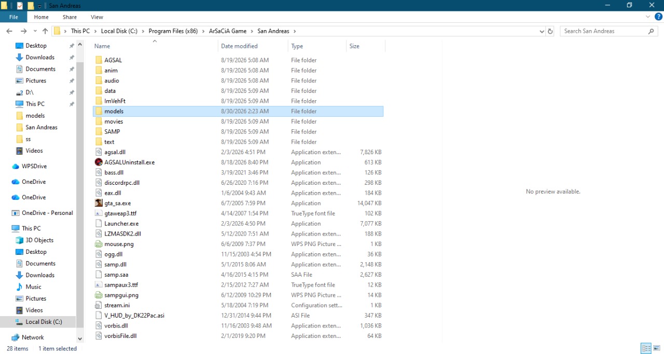Select the discordrpc.dll file
Image resolution: width=664 pixels, height=354 pixels.
click(x=122, y=183)
